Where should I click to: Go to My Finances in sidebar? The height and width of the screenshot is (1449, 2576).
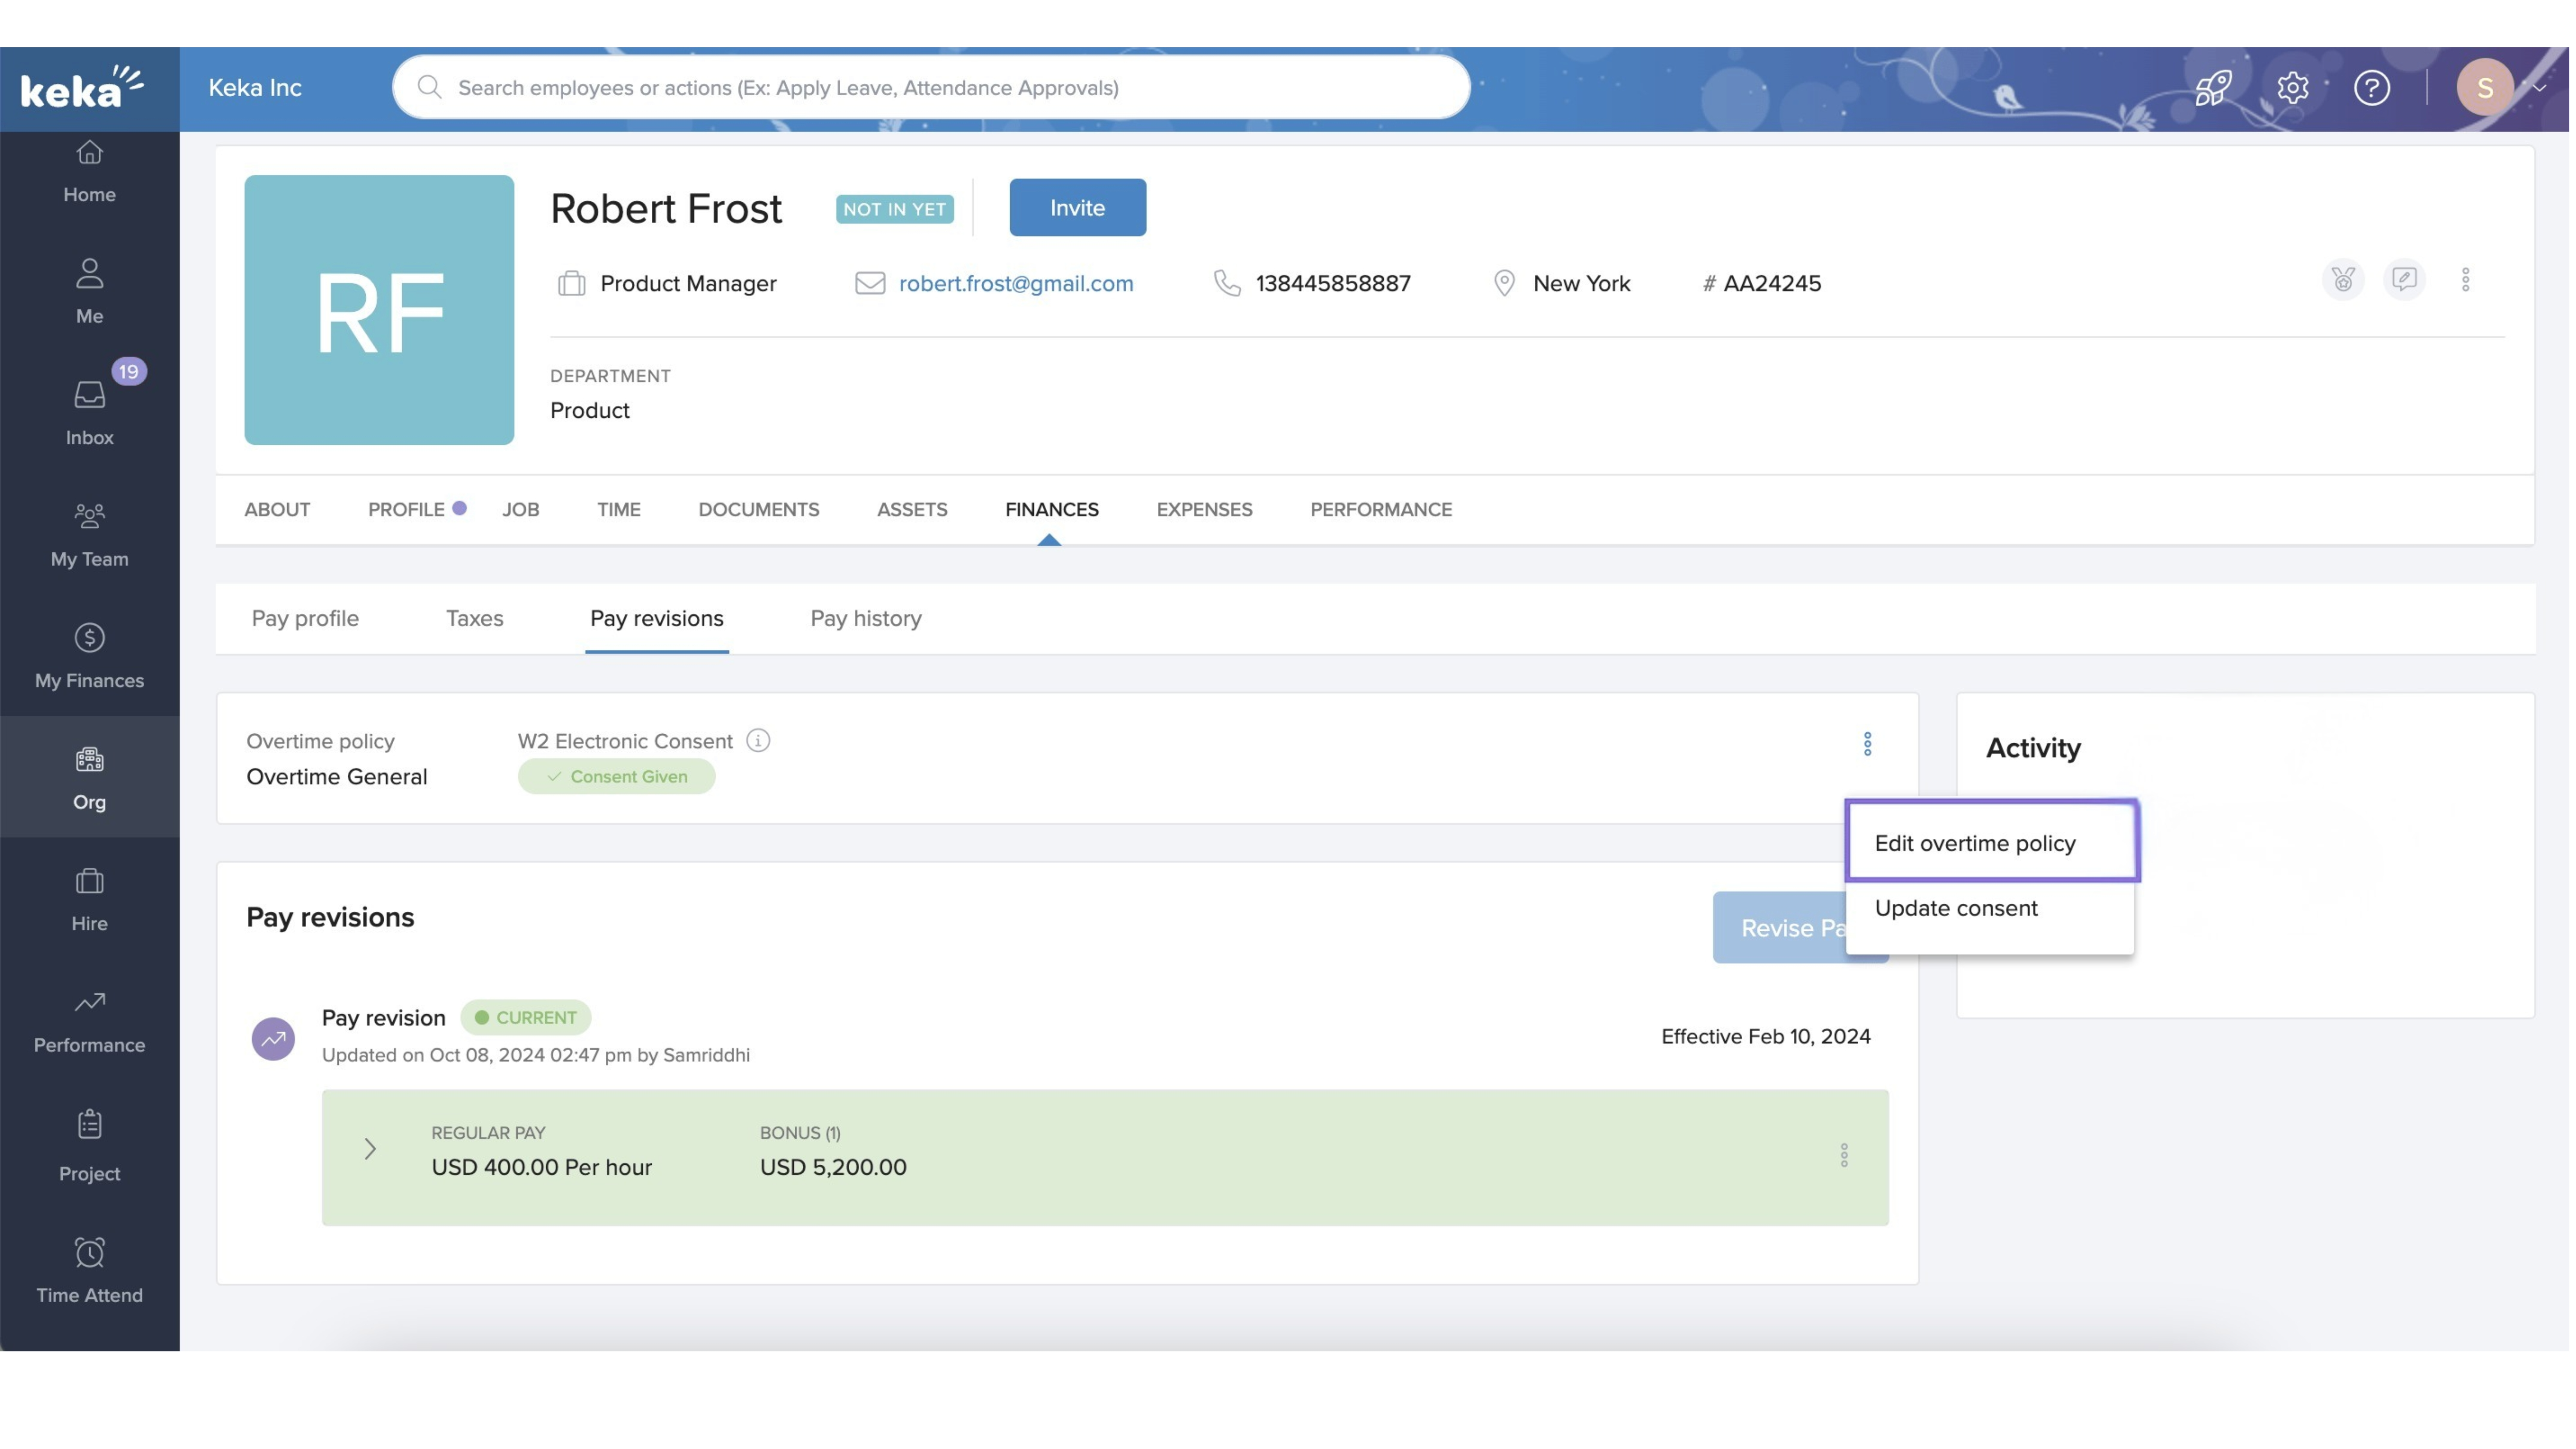89,656
